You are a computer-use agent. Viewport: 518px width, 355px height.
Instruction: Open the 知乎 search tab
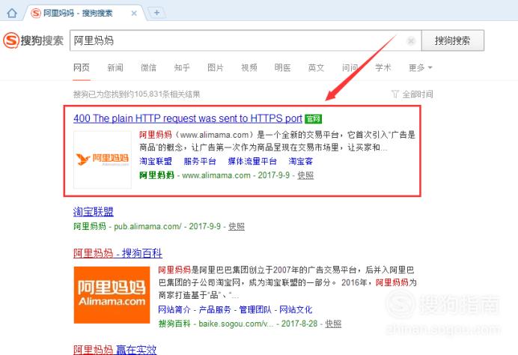(182, 67)
